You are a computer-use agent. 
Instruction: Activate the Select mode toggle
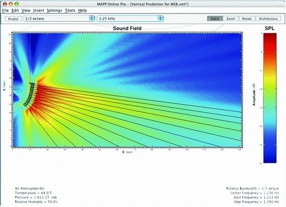pos(215,19)
